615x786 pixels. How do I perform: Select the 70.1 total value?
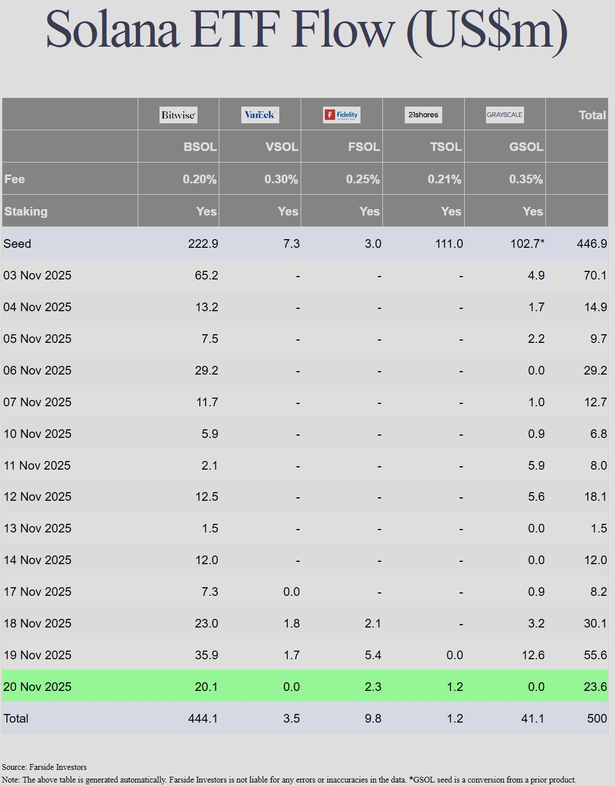[x=595, y=275]
